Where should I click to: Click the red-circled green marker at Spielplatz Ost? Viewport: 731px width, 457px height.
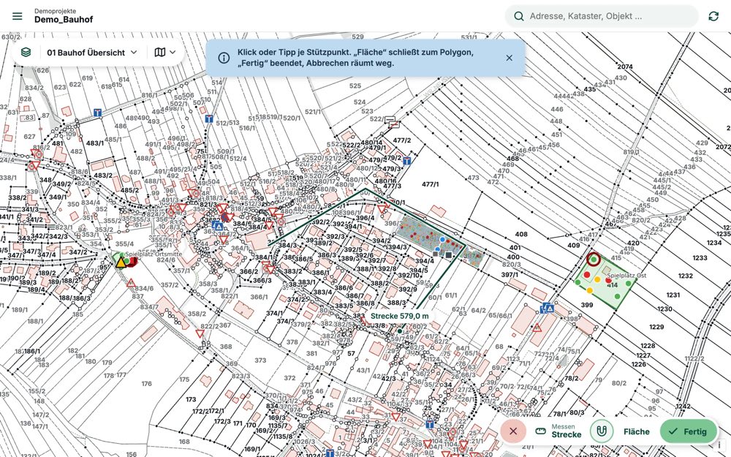[x=594, y=259]
